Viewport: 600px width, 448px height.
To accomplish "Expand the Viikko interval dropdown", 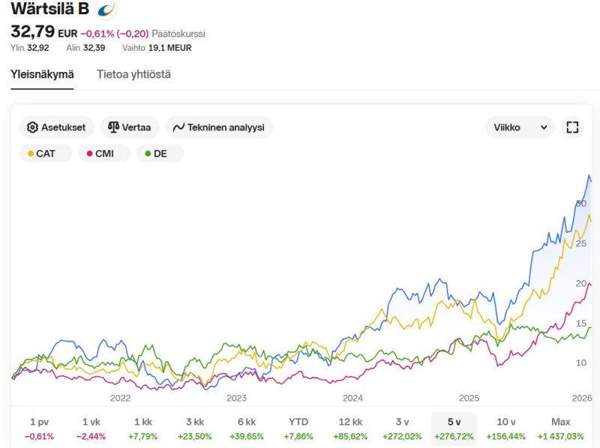I will click(520, 127).
